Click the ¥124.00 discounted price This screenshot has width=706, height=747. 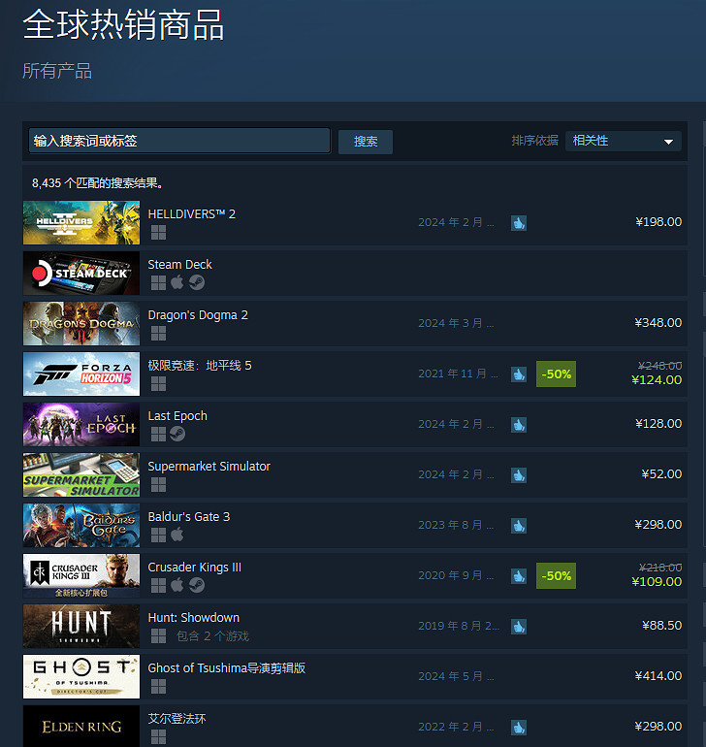(x=657, y=380)
